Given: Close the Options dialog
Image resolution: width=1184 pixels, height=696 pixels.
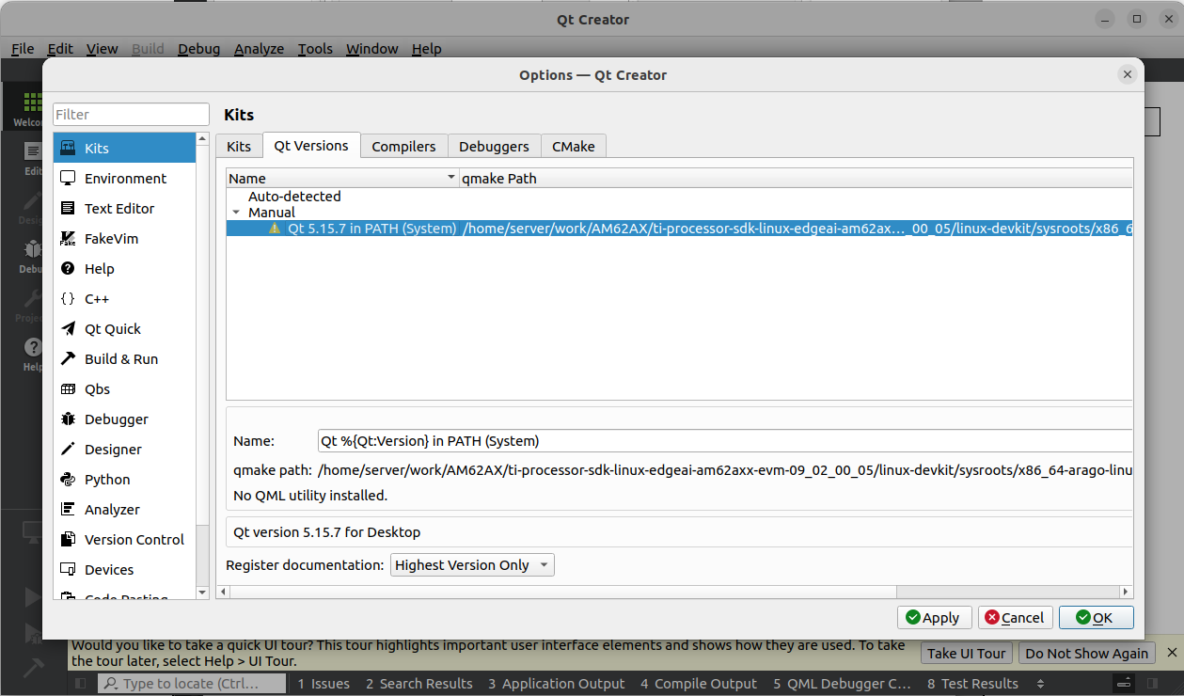Looking at the screenshot, I should pyautogui.click(x=1127, y=74).
